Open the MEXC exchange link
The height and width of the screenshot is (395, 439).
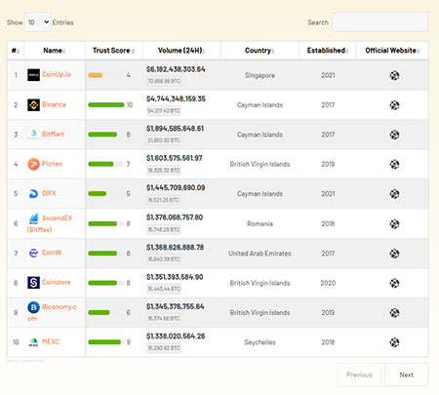click(51, 341)
